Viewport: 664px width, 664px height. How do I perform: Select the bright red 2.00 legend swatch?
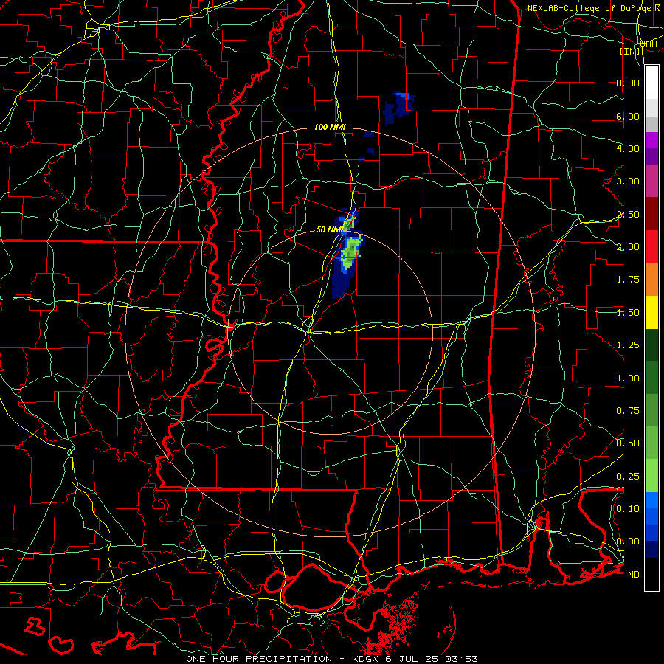click(x=651, y=246)
